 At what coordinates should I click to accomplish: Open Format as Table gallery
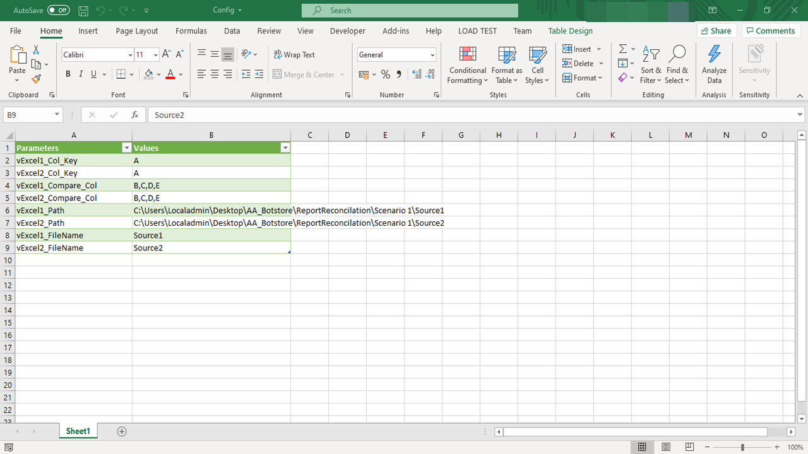pyautogui.click(x=507, y=65)
